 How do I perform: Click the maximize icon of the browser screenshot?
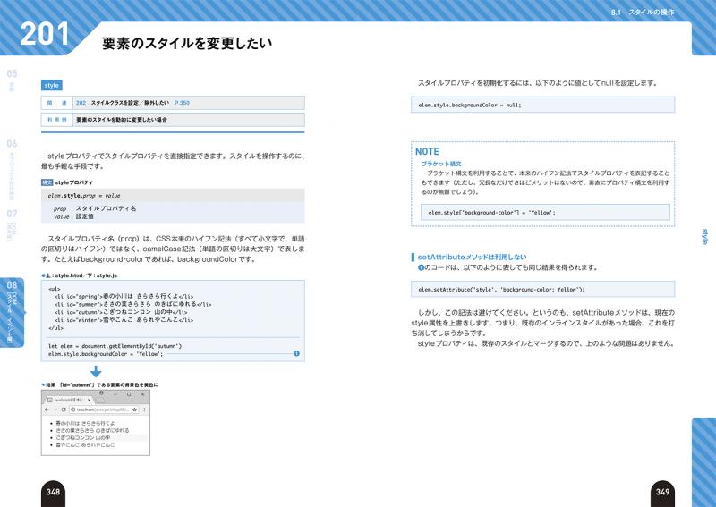[129, 394]
